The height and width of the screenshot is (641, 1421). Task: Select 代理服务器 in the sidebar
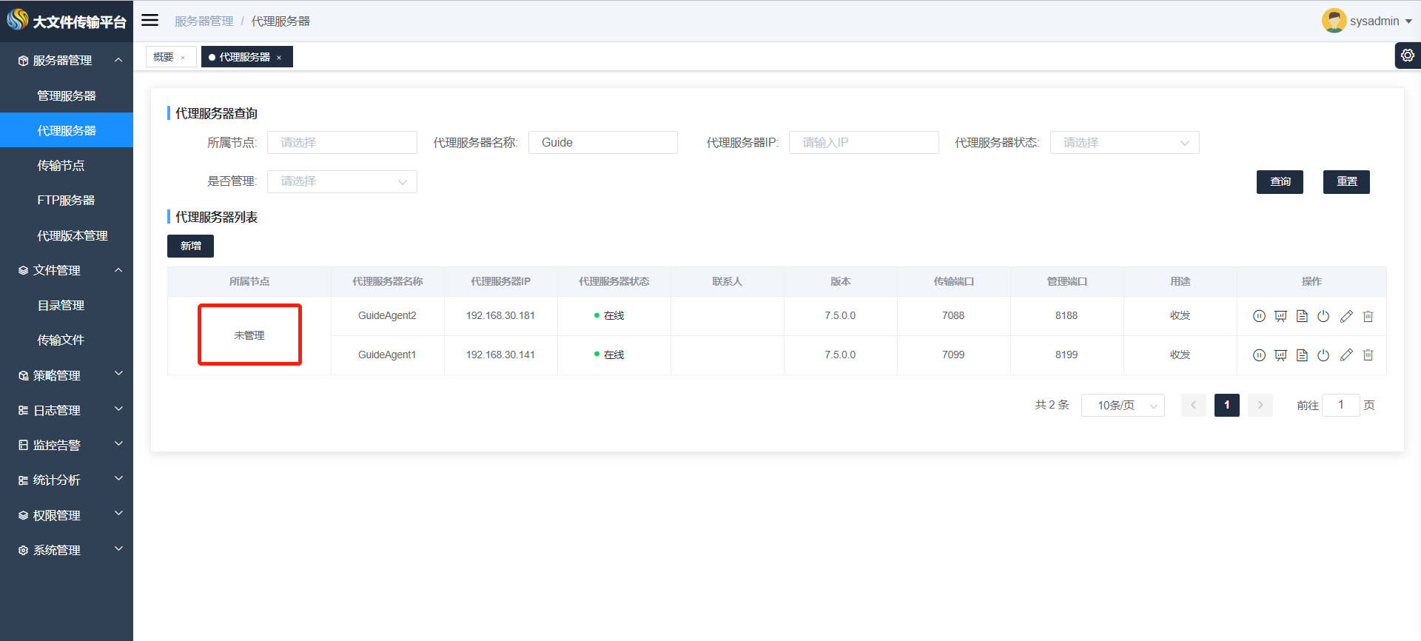click(x=67, y=131)
